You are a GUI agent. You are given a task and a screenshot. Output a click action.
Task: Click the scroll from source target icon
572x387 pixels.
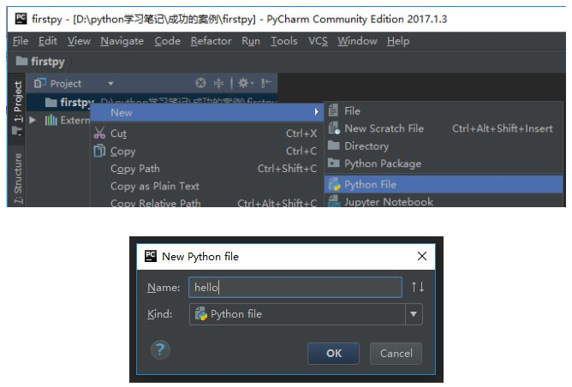click(x=200, y=83)
